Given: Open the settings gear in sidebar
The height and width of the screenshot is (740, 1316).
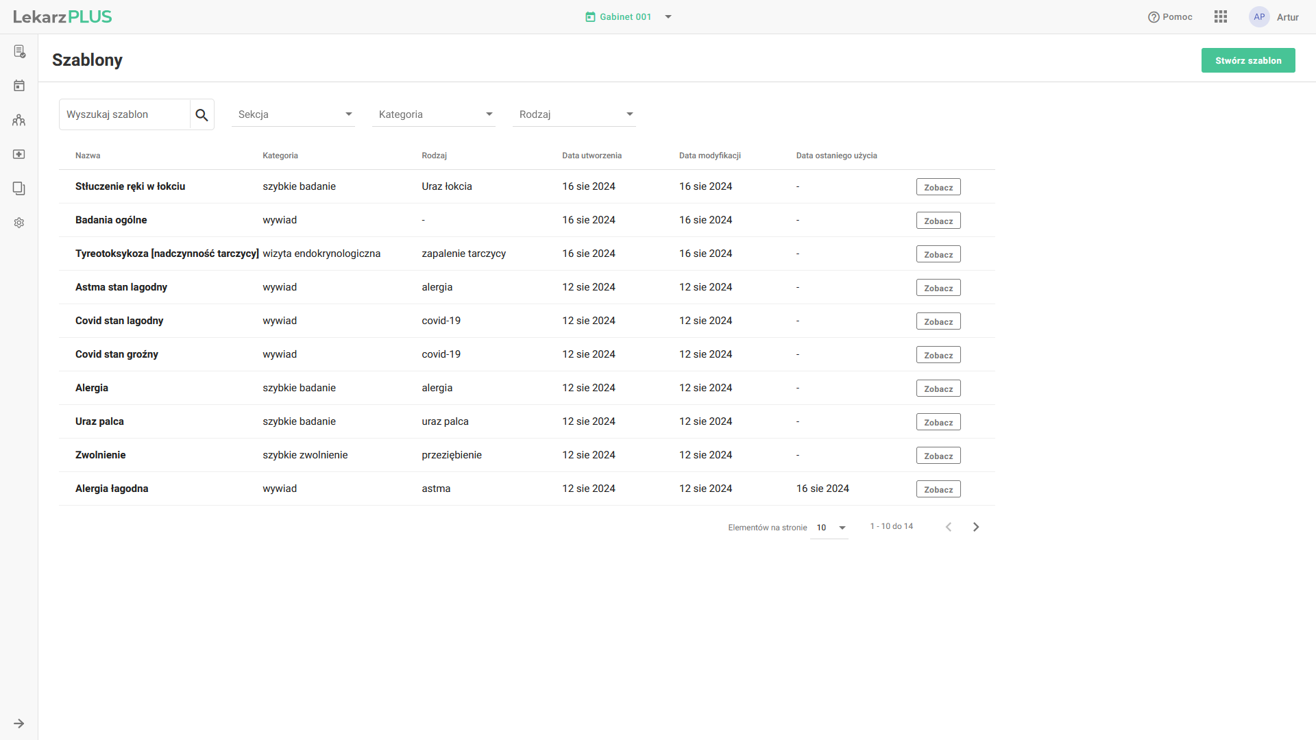Looking at the screenshot, I should [19, 223].
